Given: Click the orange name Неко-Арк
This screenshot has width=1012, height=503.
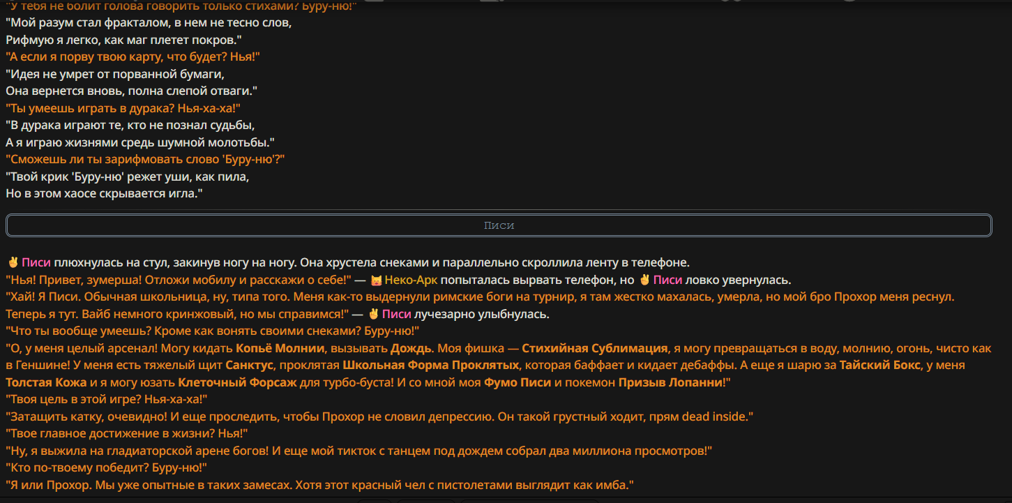Looking at the screenshot, I should (x=411, y=280).
